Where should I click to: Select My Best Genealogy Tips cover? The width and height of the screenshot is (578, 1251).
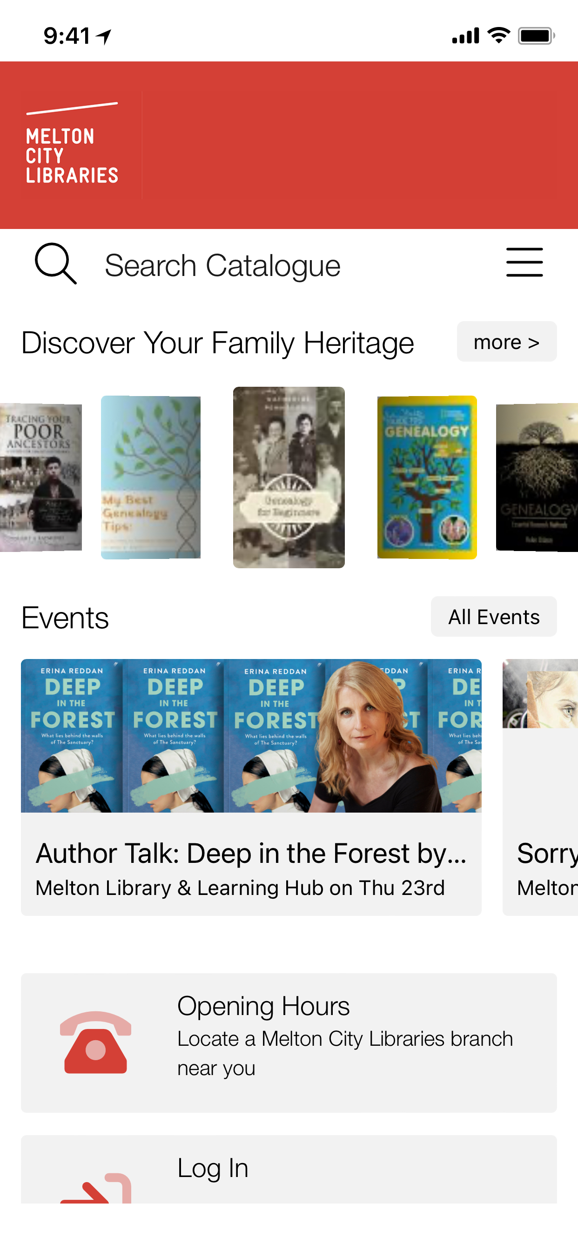[151, 478]
